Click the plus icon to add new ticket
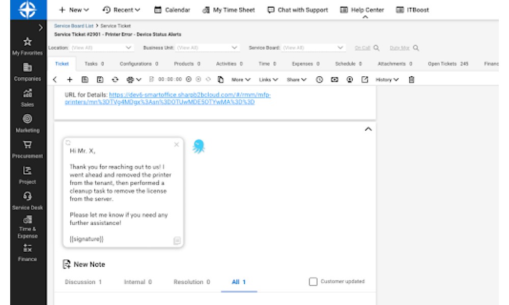This screenshot has height=305, width=509. tap(70, 79)
